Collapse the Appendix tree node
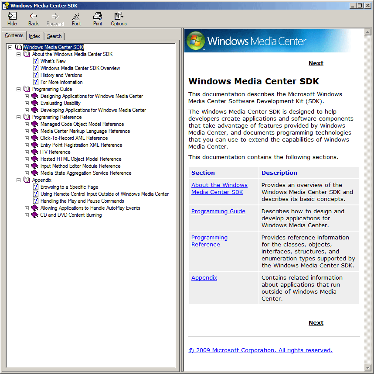Viewport: 374px width, 374px height. click(18, 180)
